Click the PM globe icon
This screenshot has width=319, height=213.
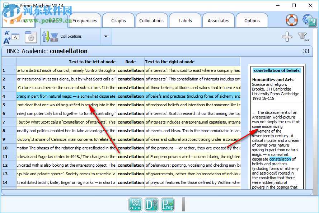(309, 20)
